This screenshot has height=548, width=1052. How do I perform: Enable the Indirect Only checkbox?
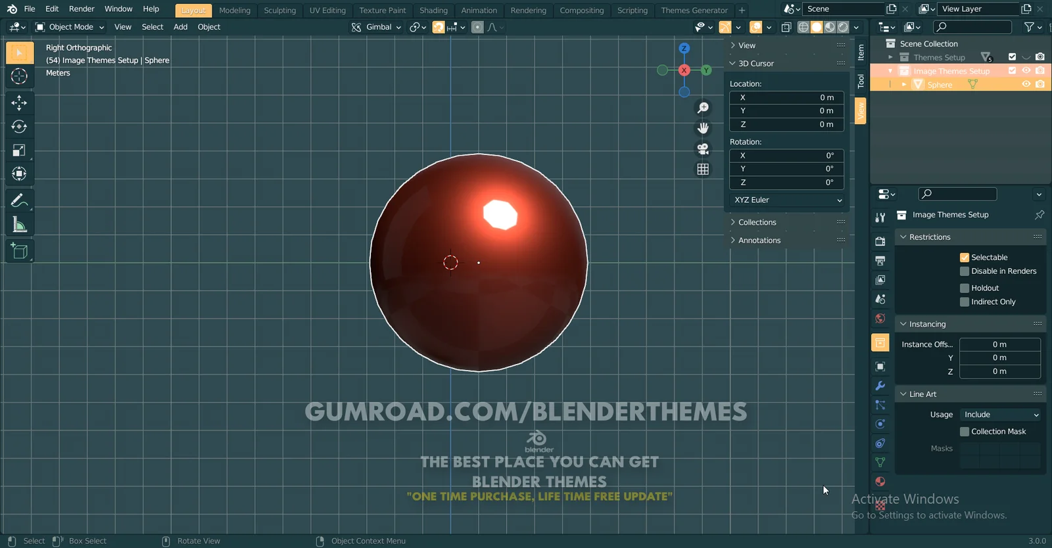tap(965, 302)
